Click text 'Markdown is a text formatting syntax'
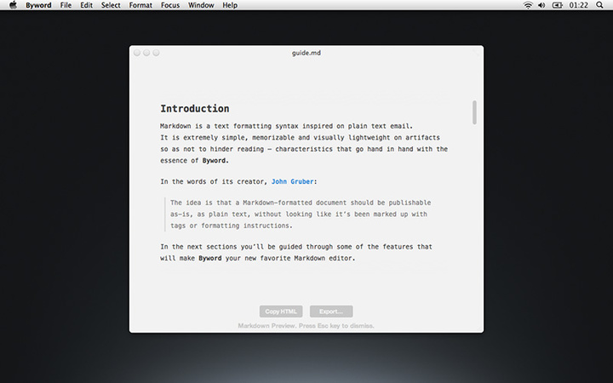613x383 pixels. 229,126
